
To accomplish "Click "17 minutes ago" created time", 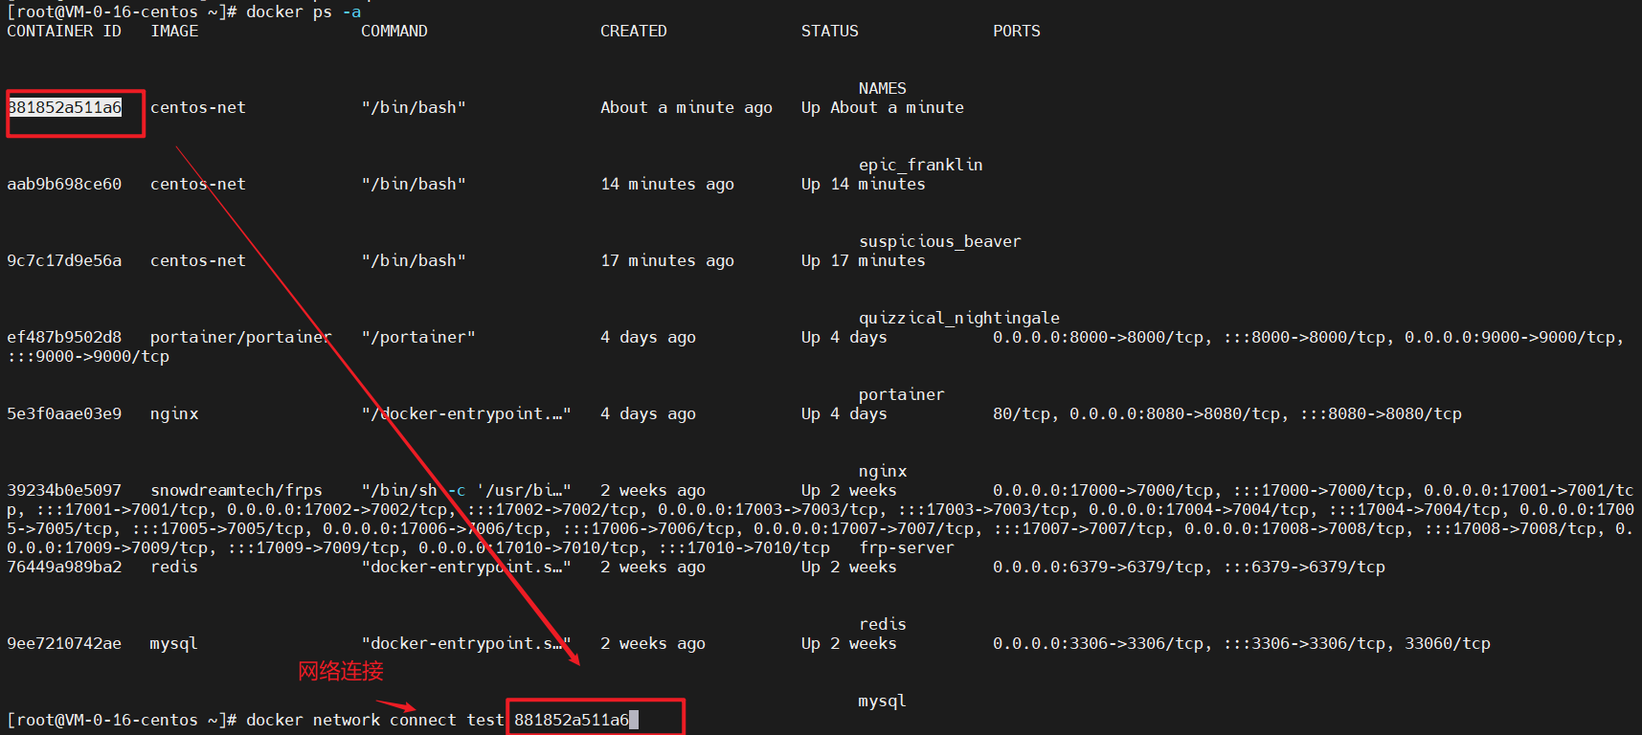I will 667,260.
